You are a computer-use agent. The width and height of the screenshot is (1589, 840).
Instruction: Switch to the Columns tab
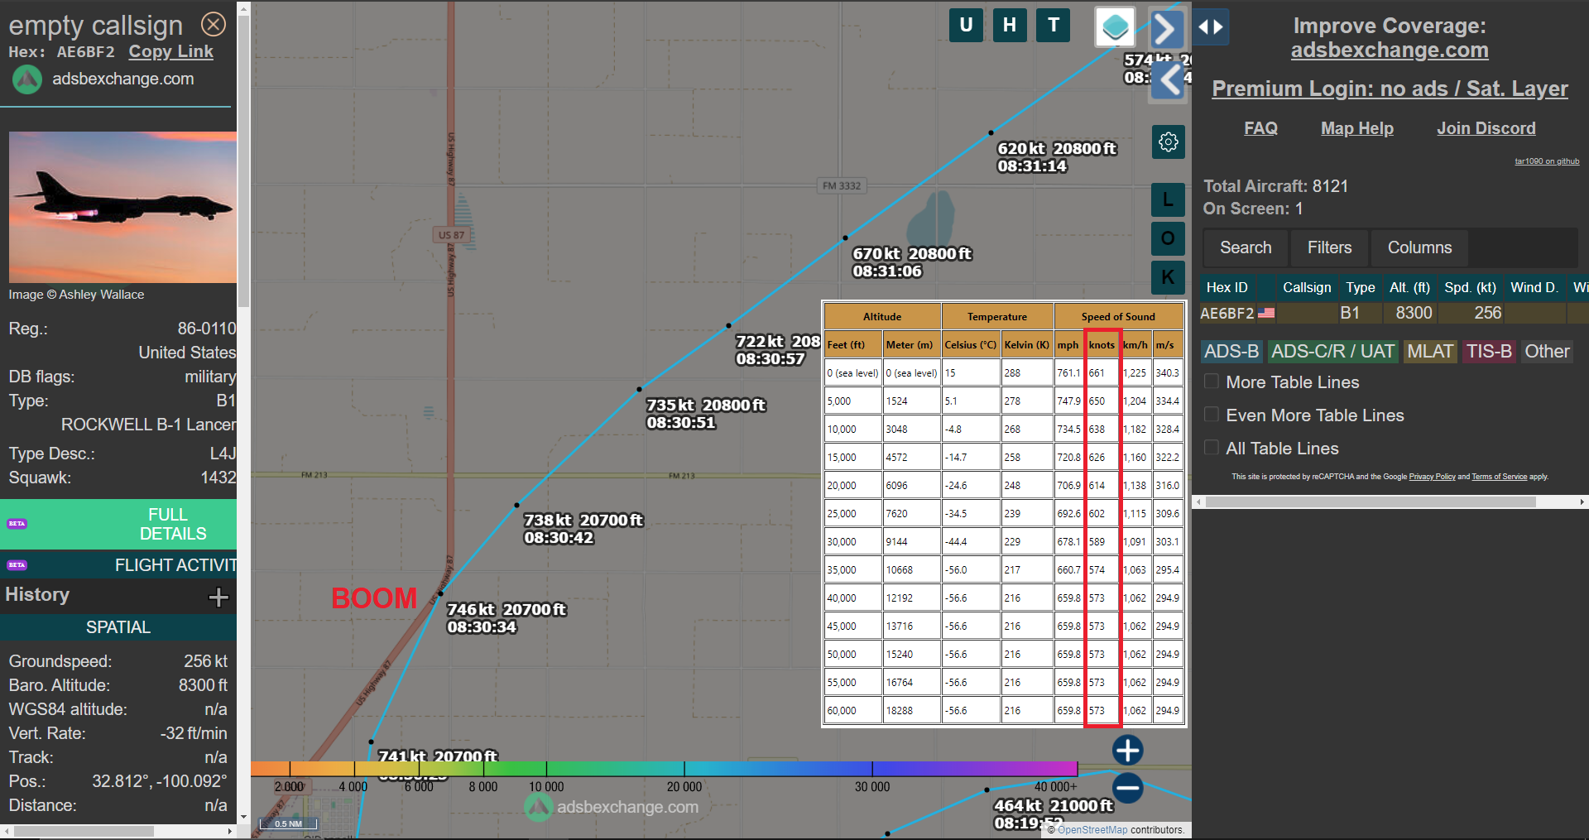pyautogui.click(x=1419, y=247)
